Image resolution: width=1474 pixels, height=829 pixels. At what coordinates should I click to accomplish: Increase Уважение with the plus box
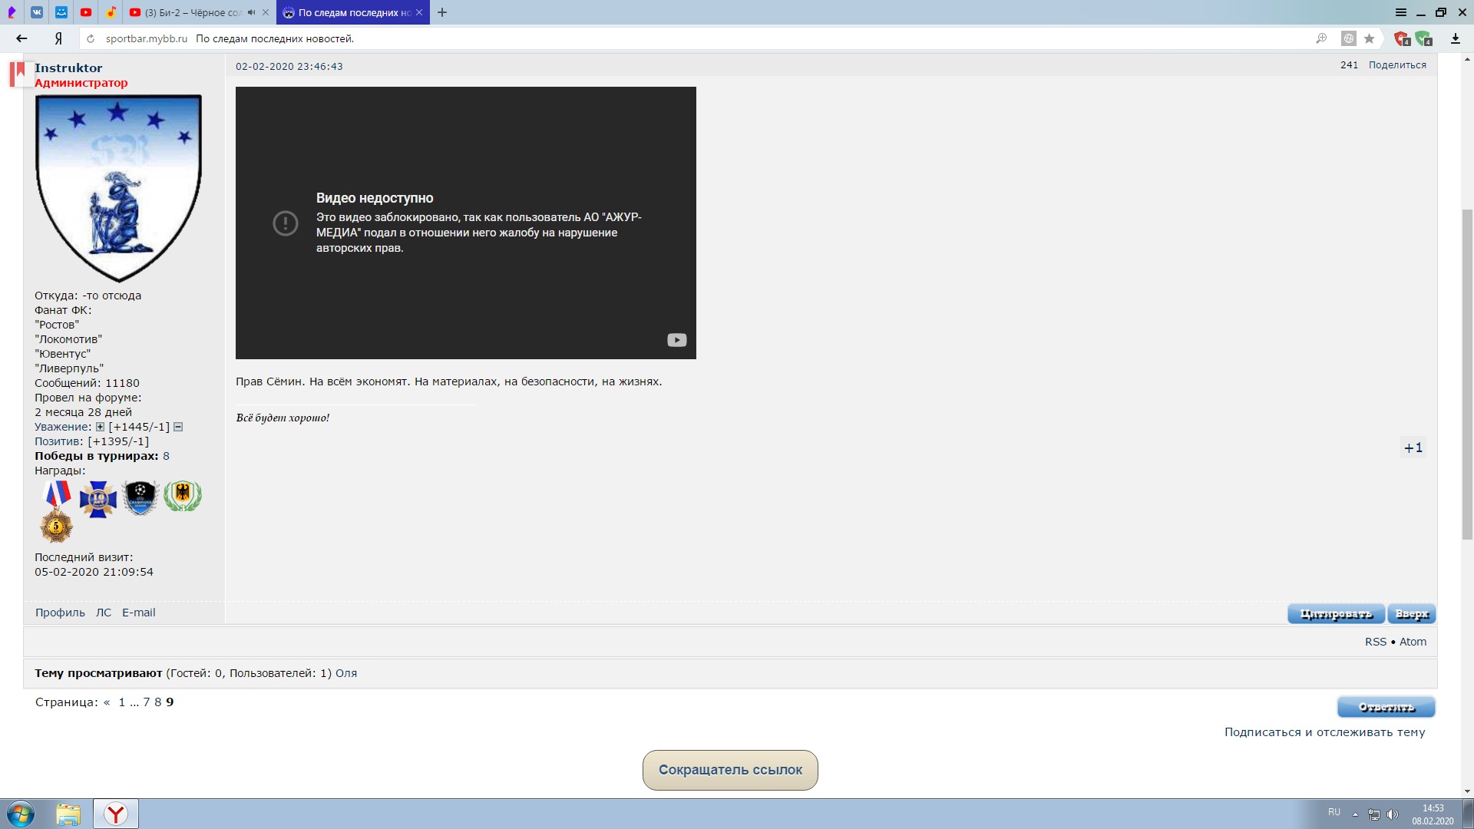click(100, 427)
